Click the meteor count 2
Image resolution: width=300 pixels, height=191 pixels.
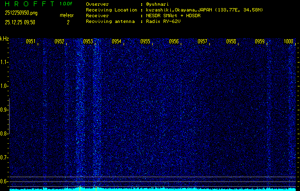click(x=68, y=22)
